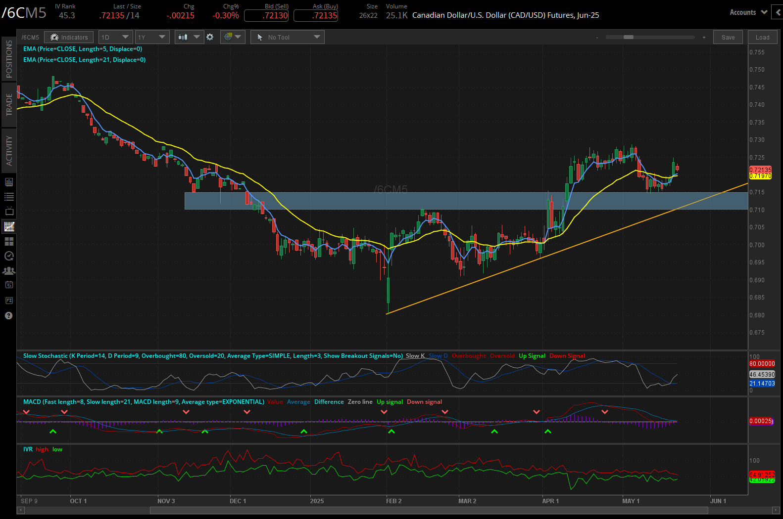Viewport: 783px width, 519px height.
Task: Click the Indicators button
Action: tap(69, 37)
